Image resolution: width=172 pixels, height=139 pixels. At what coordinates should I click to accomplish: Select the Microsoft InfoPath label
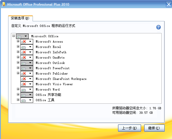click(51, 52)
